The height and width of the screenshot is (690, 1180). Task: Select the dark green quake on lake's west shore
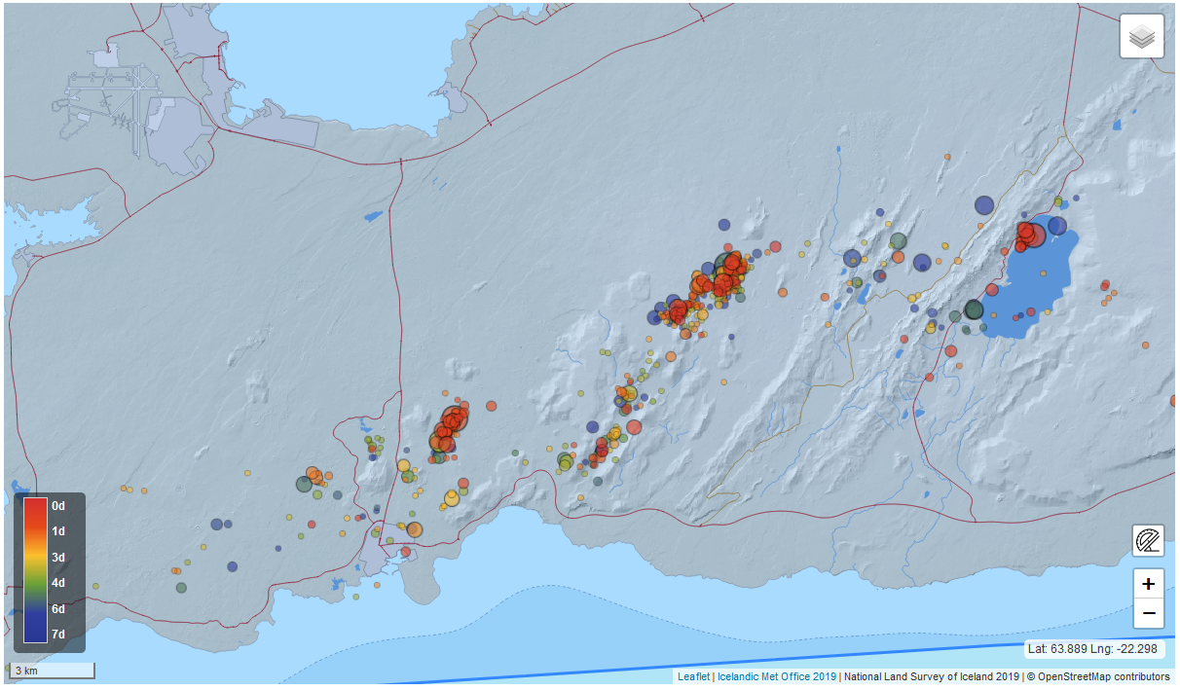(974, 309)
